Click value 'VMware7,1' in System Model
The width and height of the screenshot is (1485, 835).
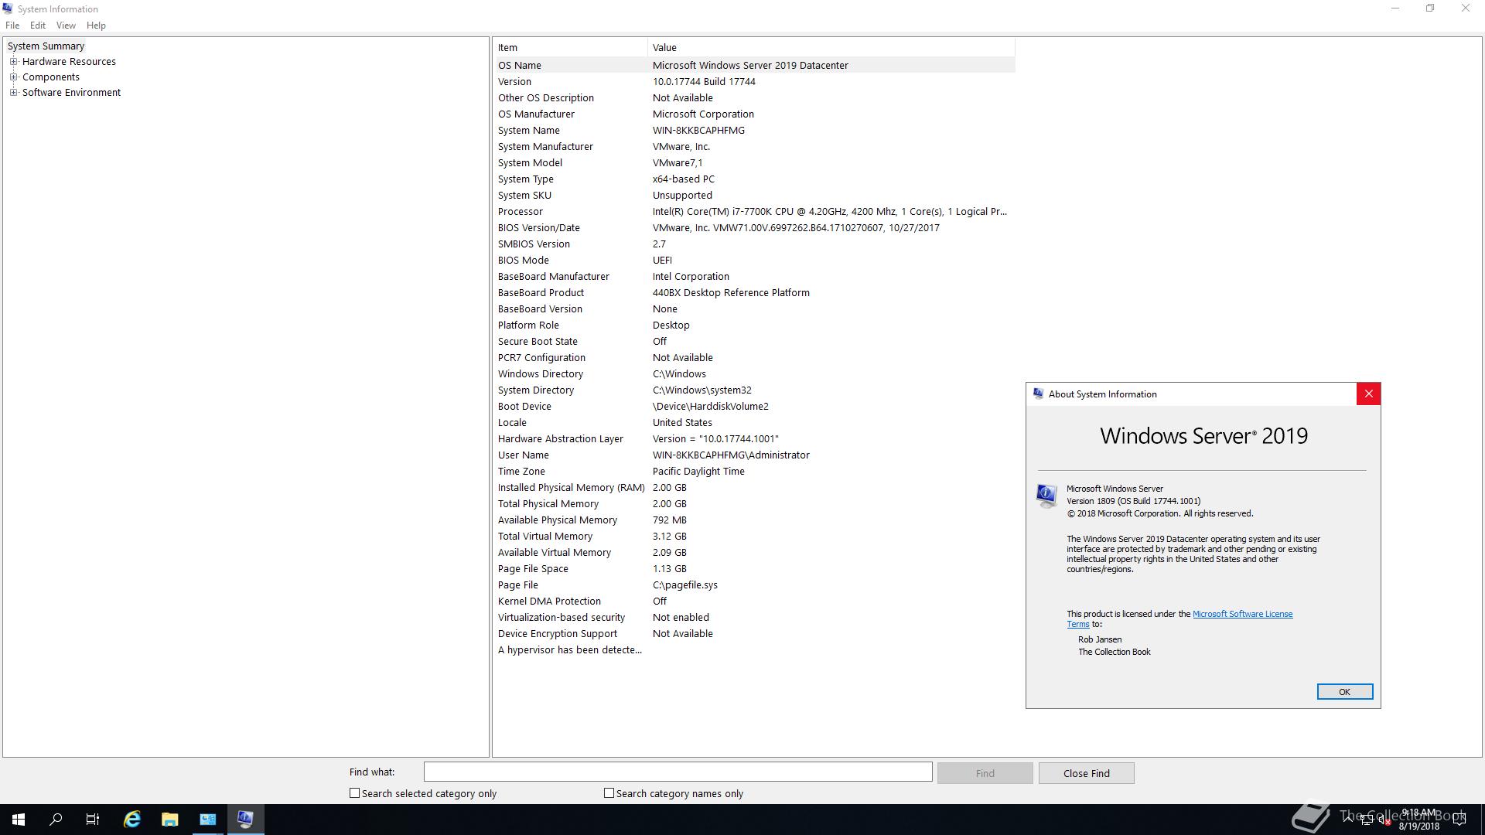678,162
